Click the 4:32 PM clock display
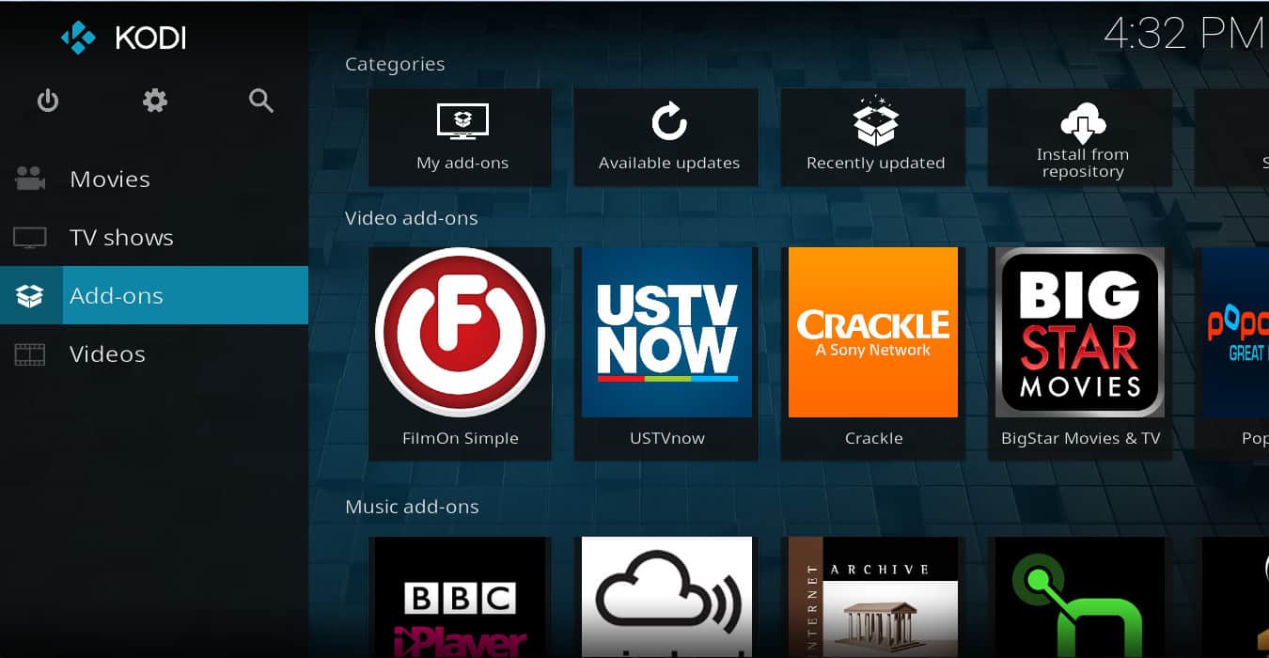 pyautogui.click(x=1184, y=34)
